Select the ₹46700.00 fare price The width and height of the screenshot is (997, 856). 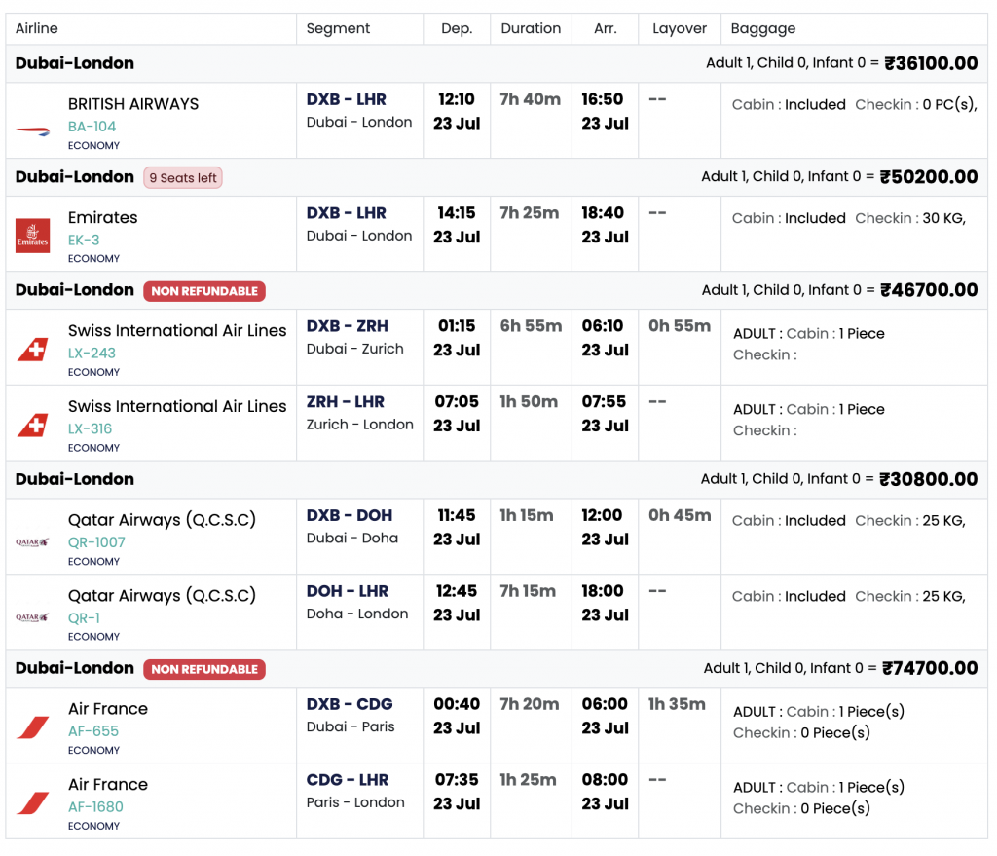click(929, 290)
